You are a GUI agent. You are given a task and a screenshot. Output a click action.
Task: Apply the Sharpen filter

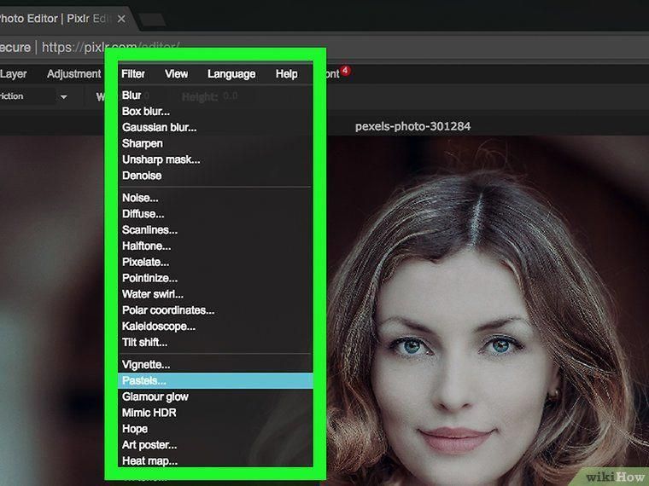pyautogui.click(x=215, y=143)
